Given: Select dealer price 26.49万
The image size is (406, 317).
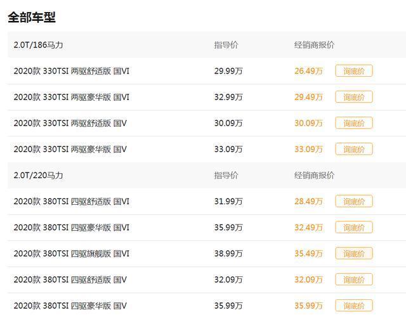Looking at the screenshot, I should tap(308, 71).
